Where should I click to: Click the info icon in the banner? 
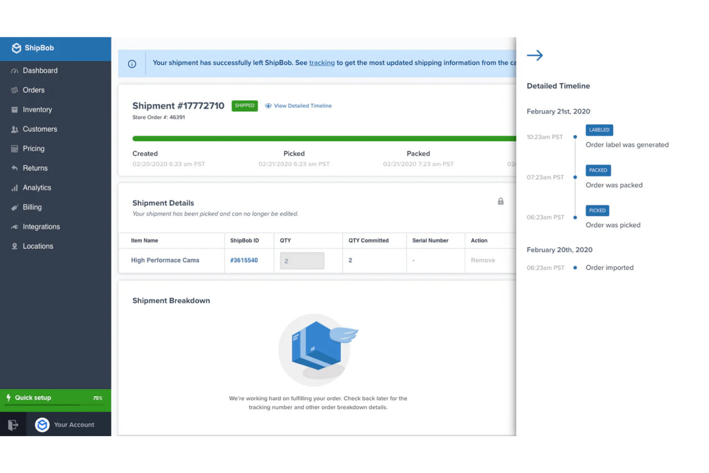(132, 64)
